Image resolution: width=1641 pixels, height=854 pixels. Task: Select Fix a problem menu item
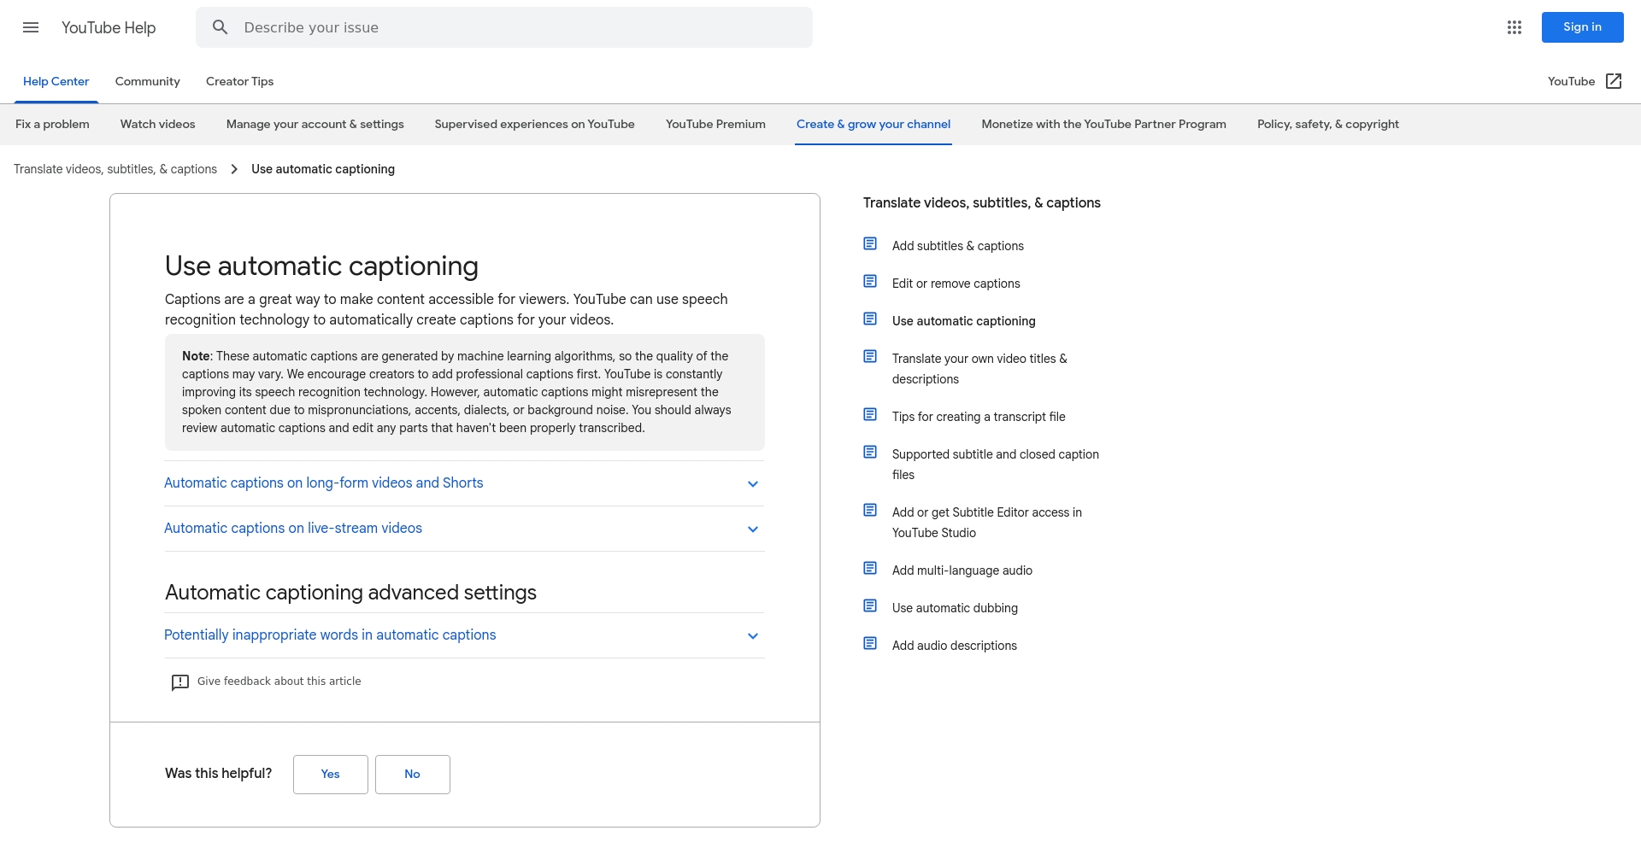tap(52, 124)
